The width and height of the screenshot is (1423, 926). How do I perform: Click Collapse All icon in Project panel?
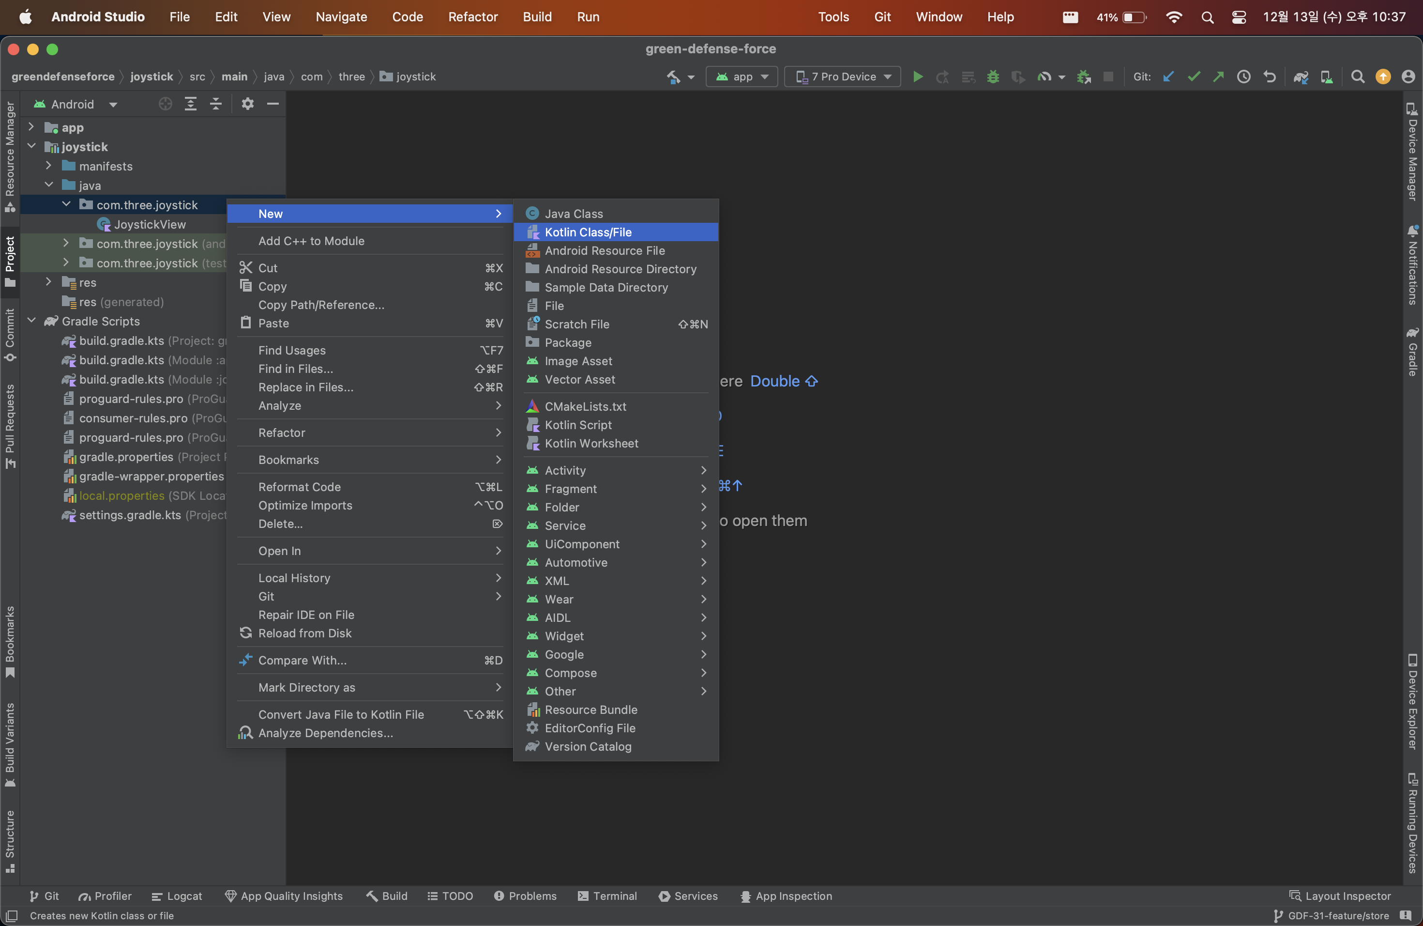[216, 104]
